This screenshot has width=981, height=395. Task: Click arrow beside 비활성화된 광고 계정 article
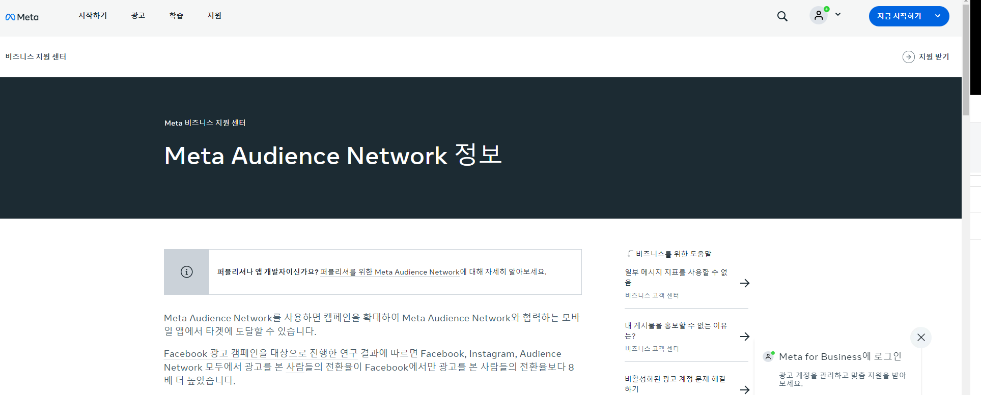coord(745,390)
